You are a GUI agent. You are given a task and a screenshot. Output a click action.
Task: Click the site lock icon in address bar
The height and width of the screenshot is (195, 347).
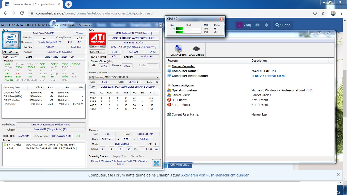coord(32,13)
